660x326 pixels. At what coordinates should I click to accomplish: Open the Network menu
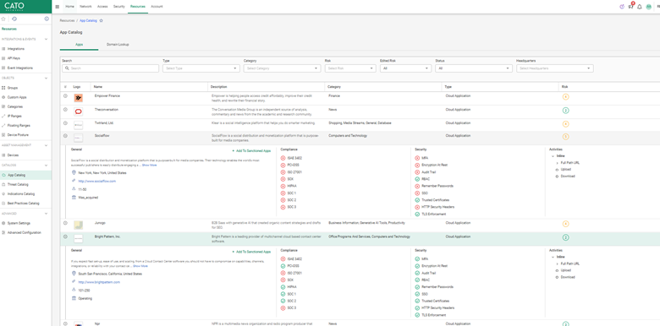85,7
